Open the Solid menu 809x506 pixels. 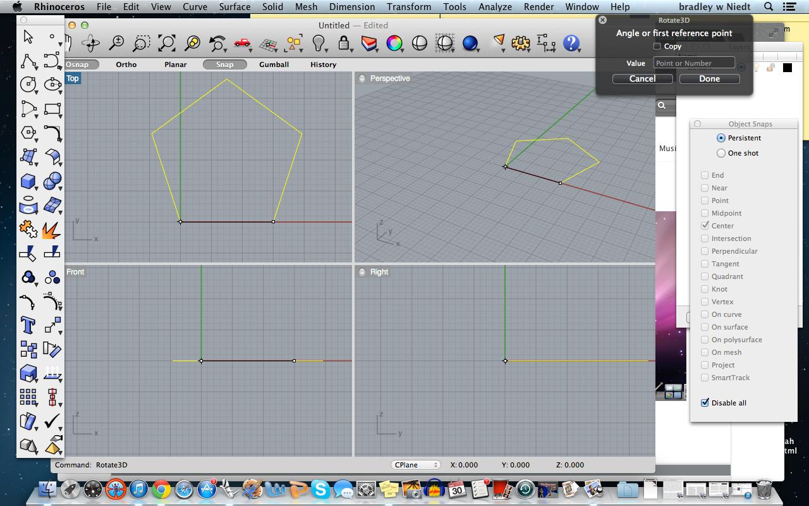click(x=273, y=7)
